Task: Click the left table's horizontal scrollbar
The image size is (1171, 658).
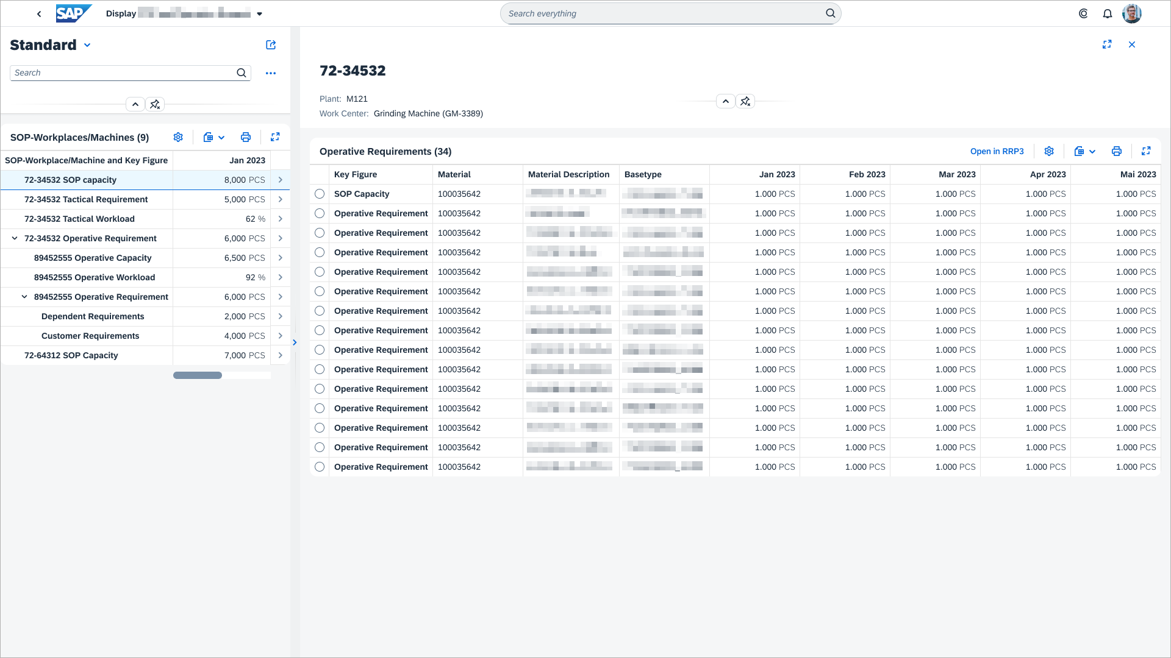Action: pos(198,375)
